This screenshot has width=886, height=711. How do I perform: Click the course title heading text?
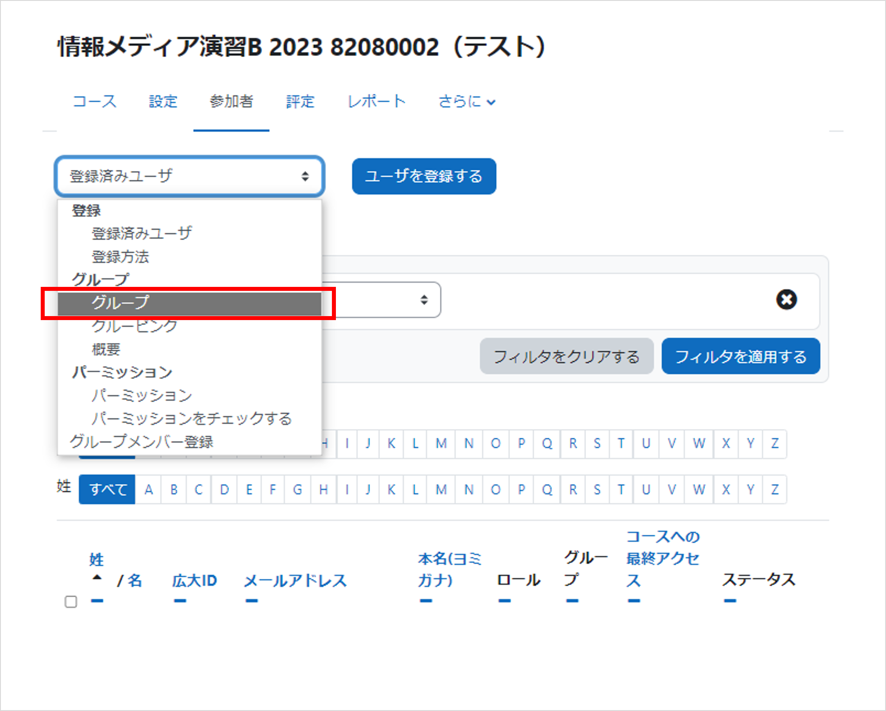click(302, 47)
